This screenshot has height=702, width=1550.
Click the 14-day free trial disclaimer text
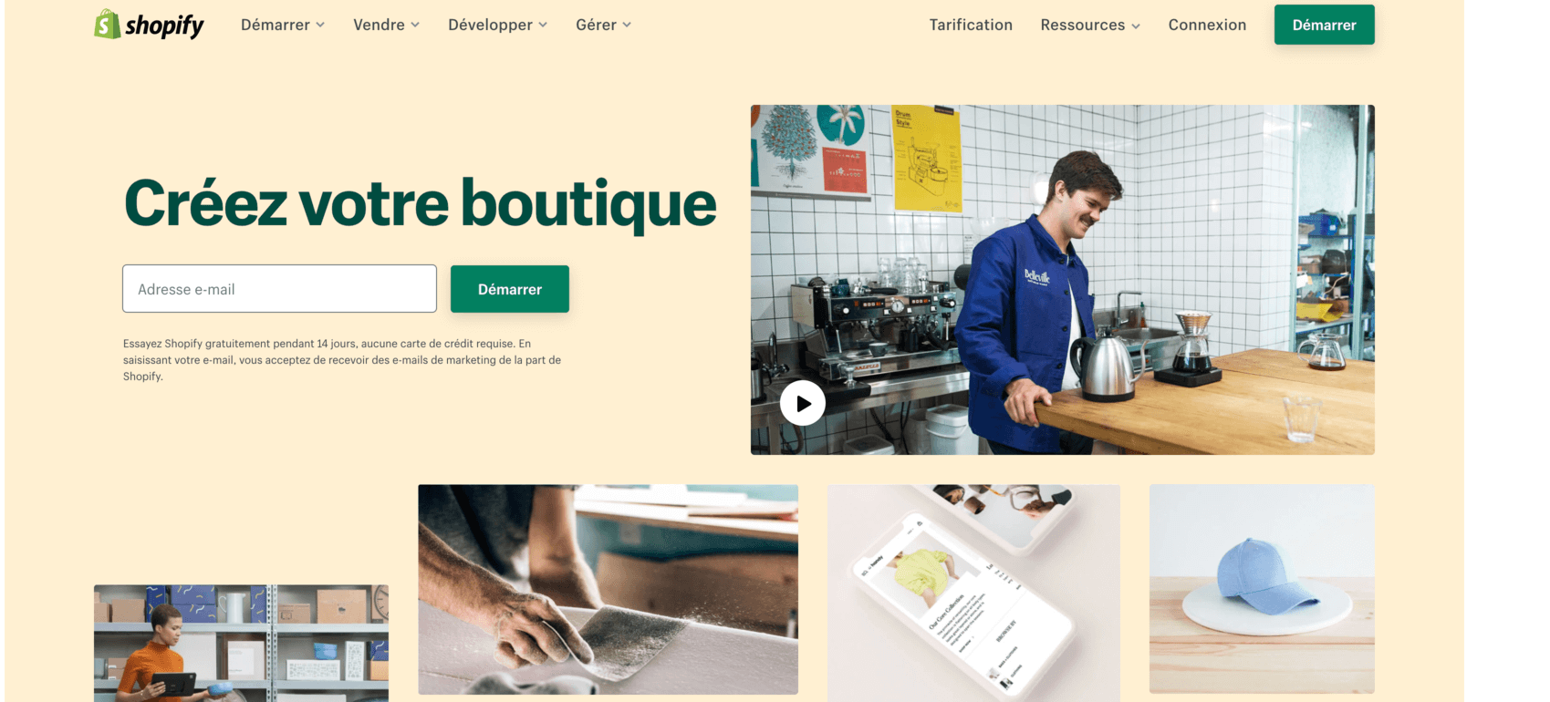[342, 360]
